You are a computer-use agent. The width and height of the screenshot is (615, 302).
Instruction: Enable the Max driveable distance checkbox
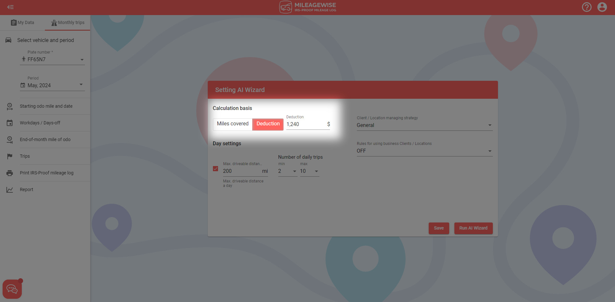(215, 168)
